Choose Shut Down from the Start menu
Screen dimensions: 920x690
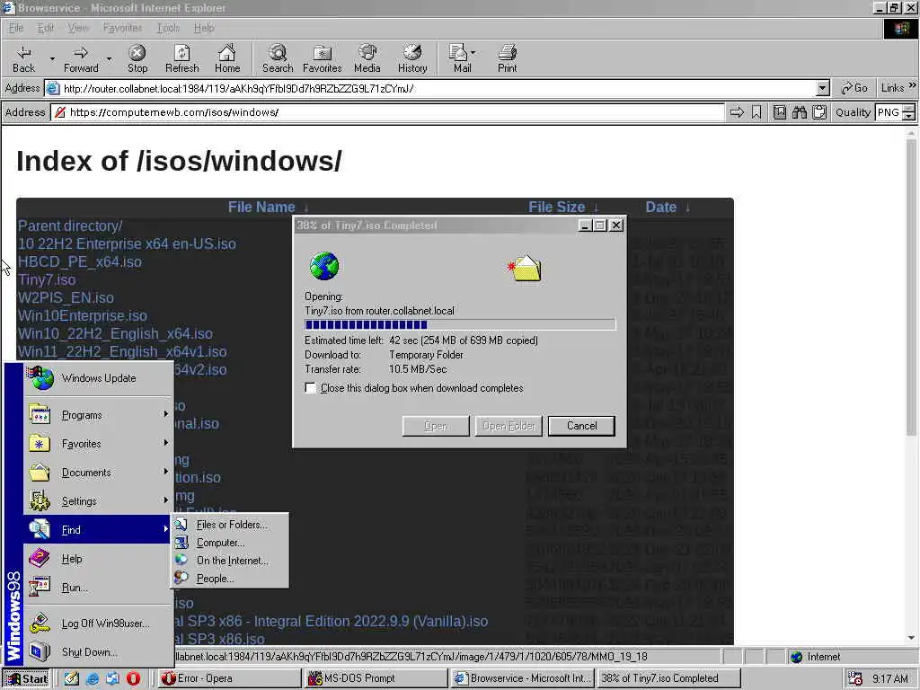(x=99, y=652)
